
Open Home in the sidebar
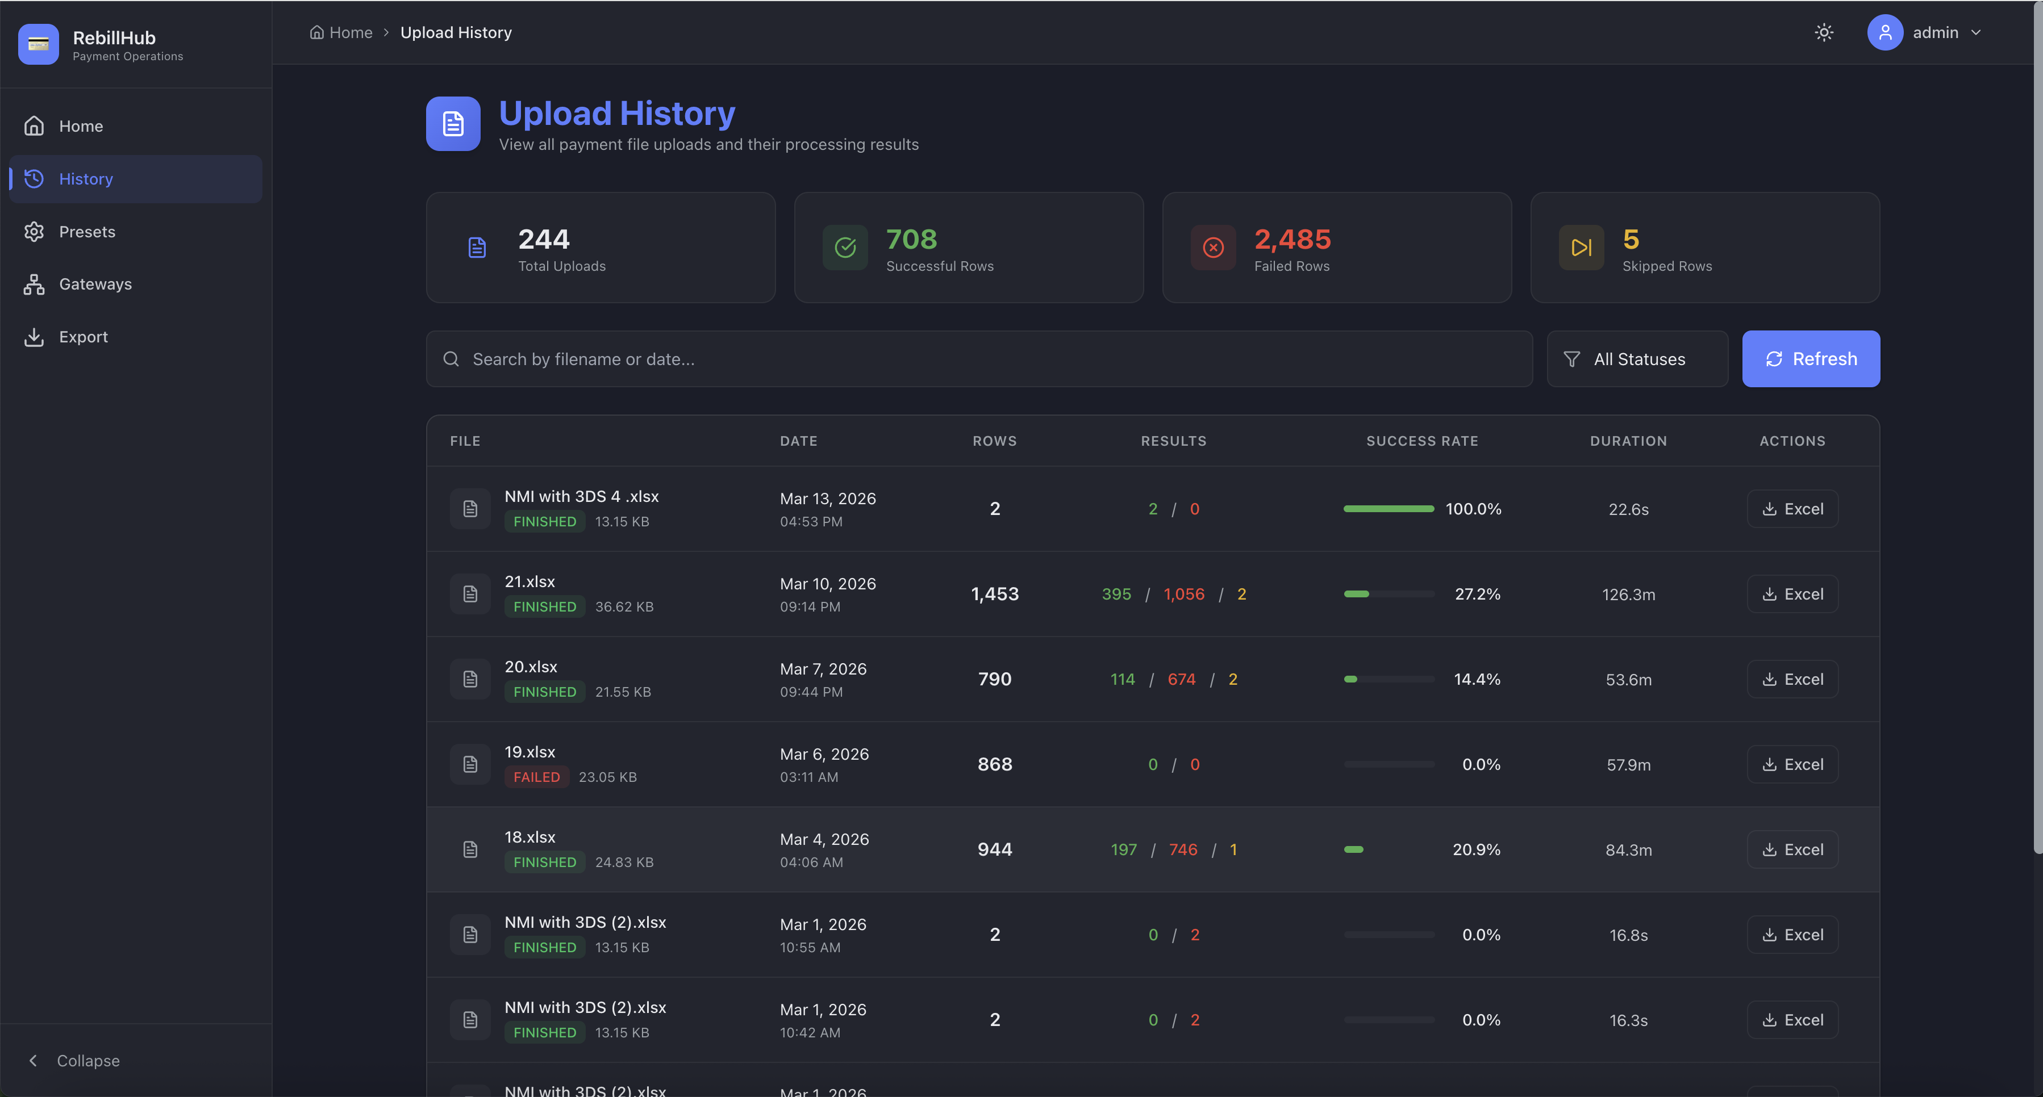click(x=136, y=126)
